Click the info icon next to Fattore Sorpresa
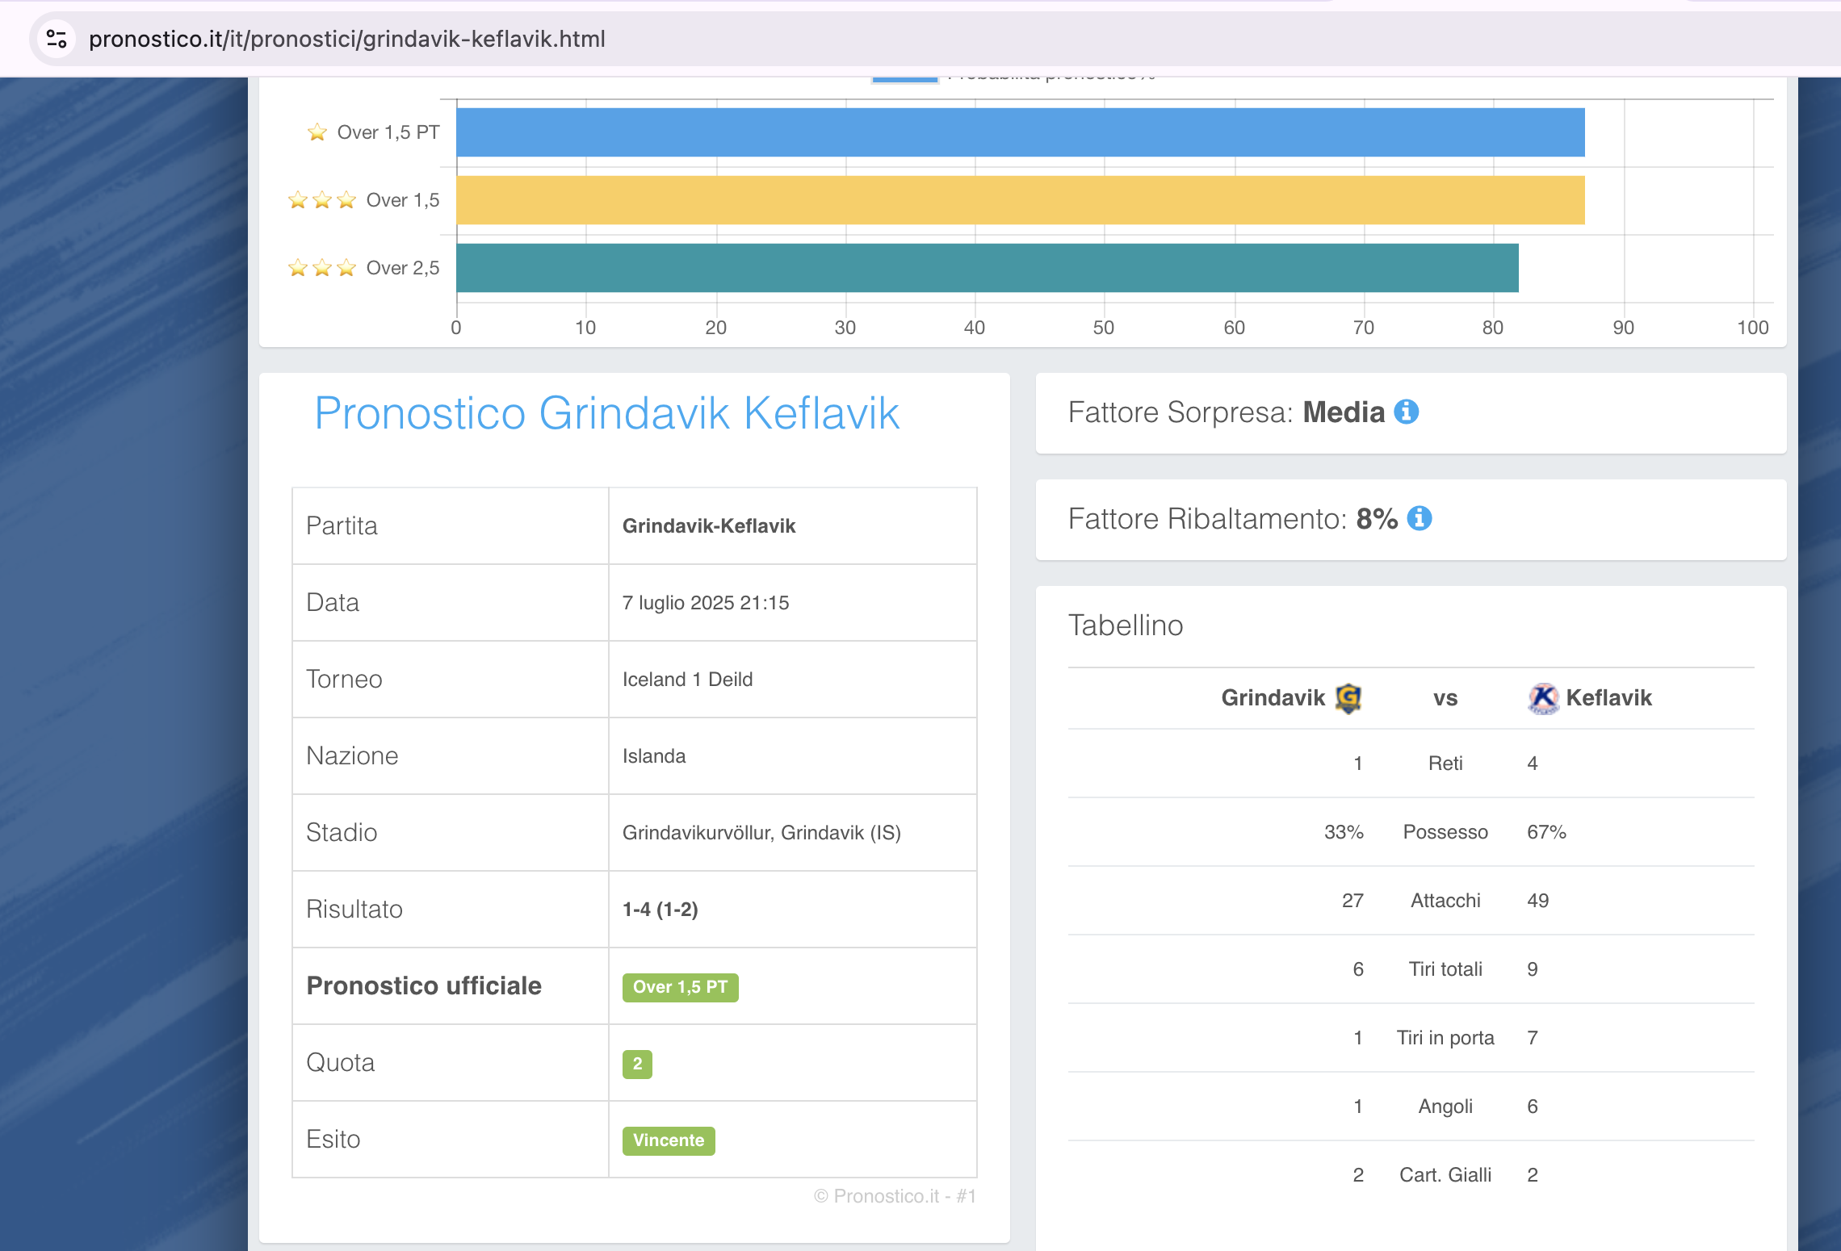The width and height of the screenshot is (1841, 1251). click(x=1407, y=412)
